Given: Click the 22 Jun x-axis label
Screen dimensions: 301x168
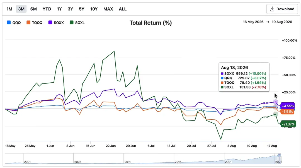Looking at the screenshot, I should point(111,146).
